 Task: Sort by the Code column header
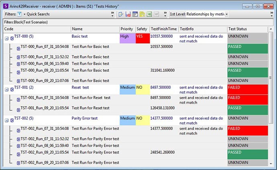point(37,29)
